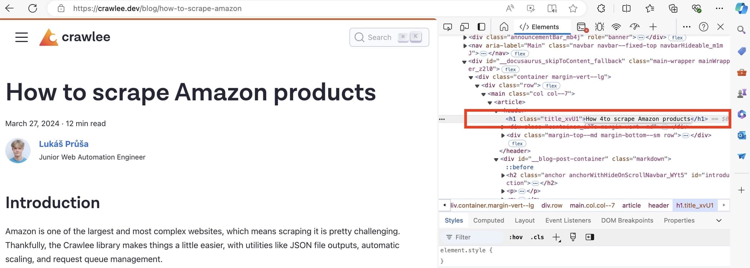Toggle flex badge on div class row
Image resolution: width=750 pixels, height=268 pixels.
[551, 86]
